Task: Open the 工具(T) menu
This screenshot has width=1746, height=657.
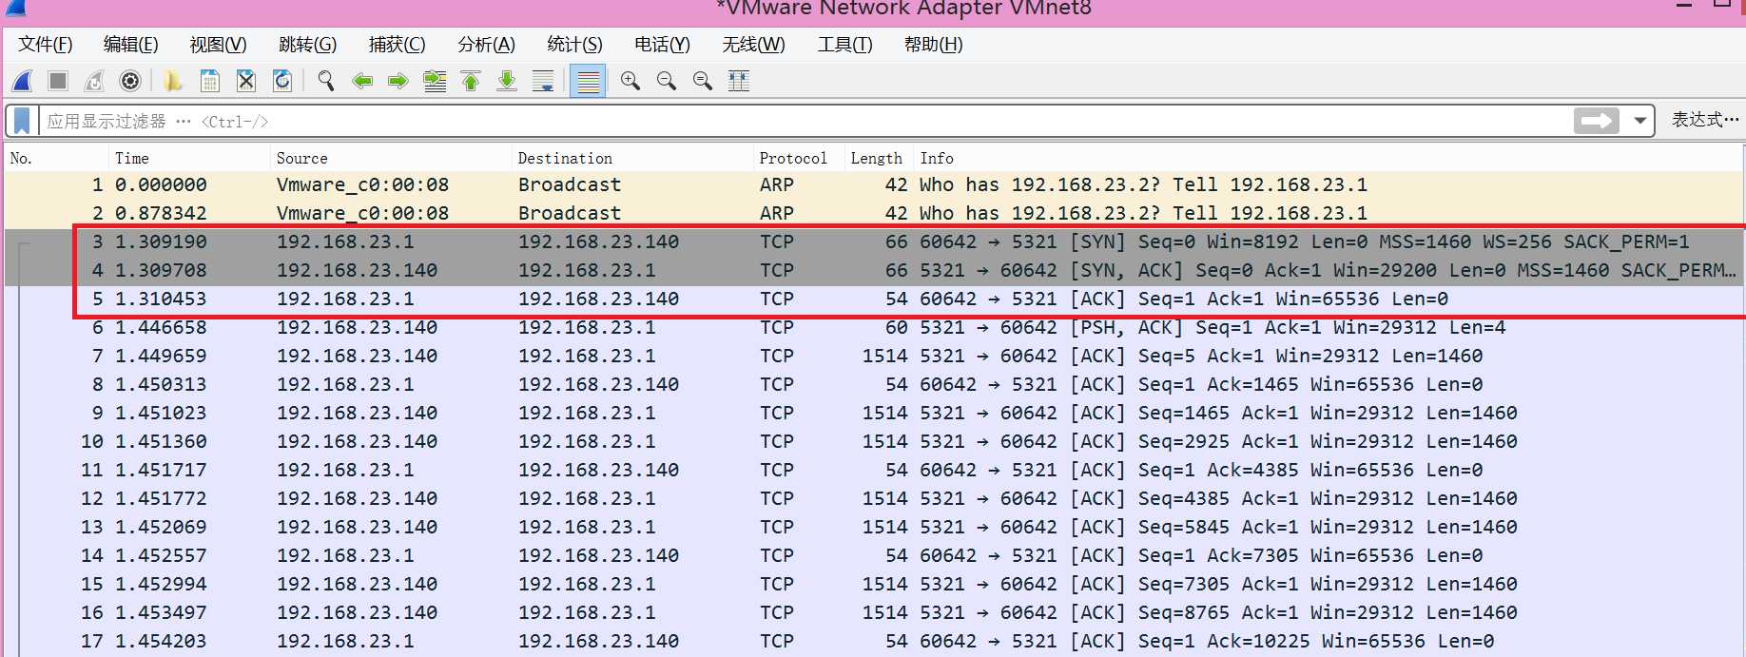Action: tap(844, 45)
